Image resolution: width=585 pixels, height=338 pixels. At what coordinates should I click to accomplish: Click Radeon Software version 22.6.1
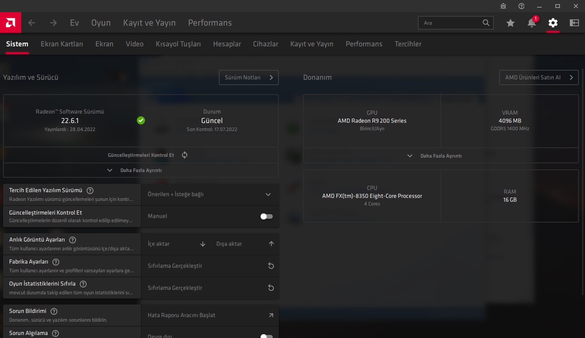[x=70, y=121]
